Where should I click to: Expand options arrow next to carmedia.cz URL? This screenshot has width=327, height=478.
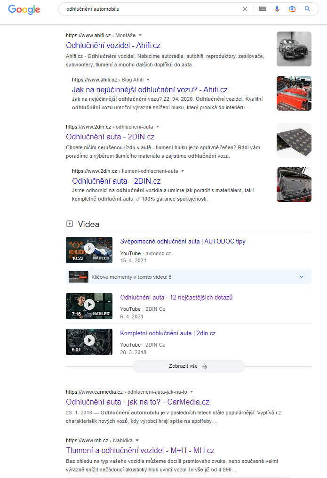(191, 392)
